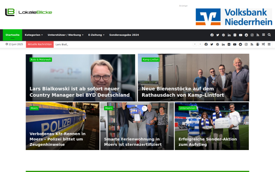
Task: Click the search magnifier icon
Action: coord(269,35)
